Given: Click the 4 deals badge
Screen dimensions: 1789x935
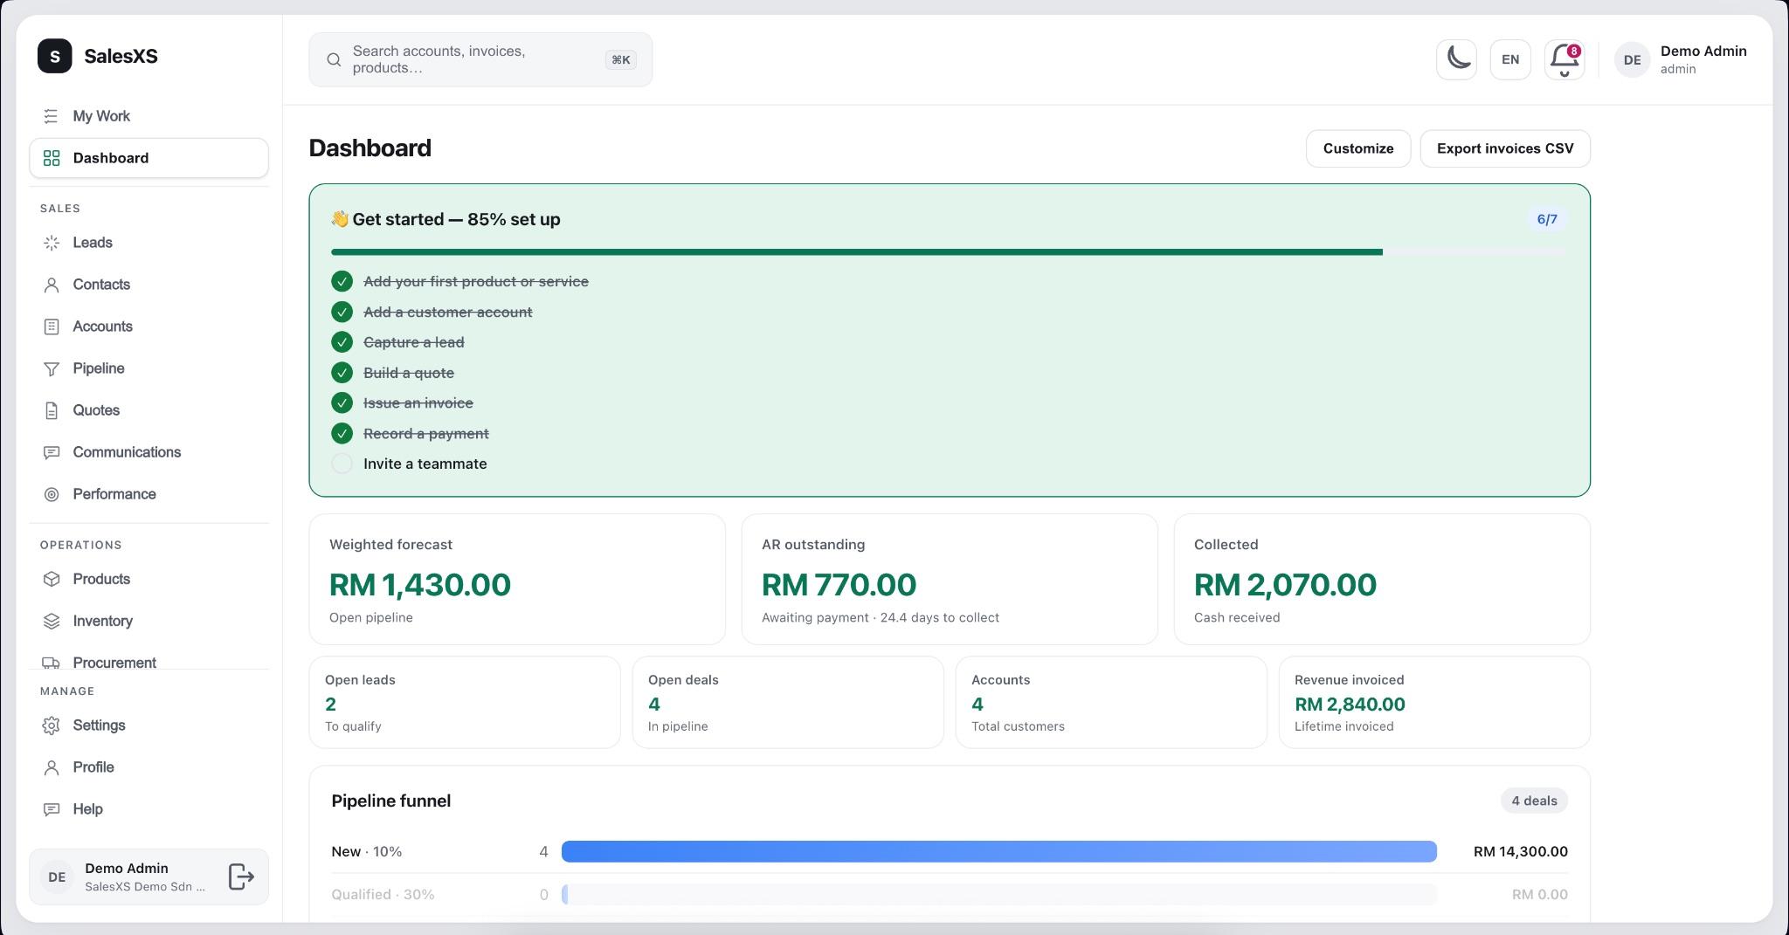Looking at the screenshot, I should (1534, 801).
